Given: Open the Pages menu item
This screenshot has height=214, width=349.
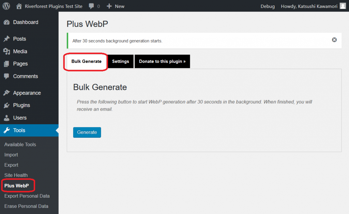Looking at the screenshot, I should point(20,64).
